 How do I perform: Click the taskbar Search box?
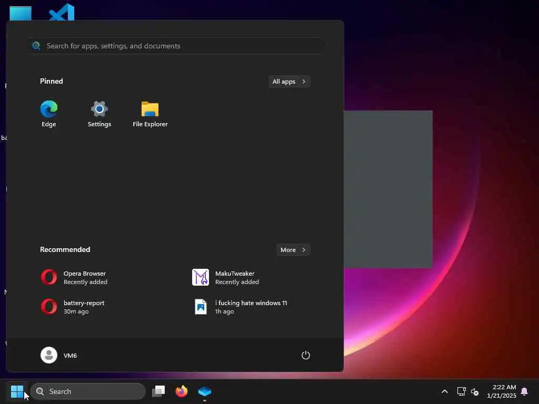88,391
